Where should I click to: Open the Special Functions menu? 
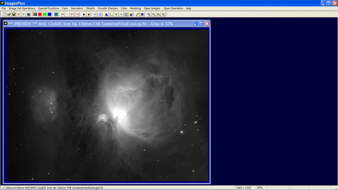pyautogui.click(x=49, y=8)
